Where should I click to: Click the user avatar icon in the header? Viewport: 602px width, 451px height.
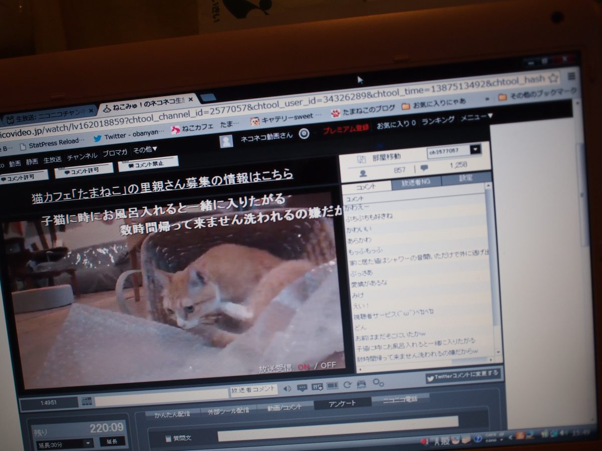pyautogui.click(x=226, y=141)
